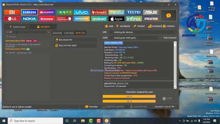220x124 pixels.
Task: Click the search magnifier icon
Action: click(48, 32)
